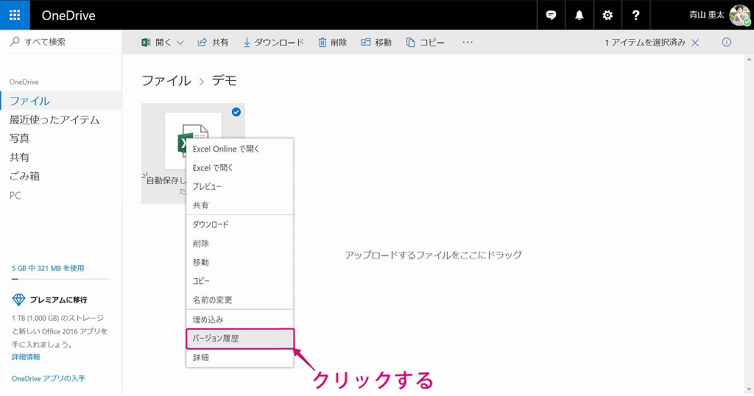
Task: Expand the 開く dropdown arrow
Action: pos(180,43)
